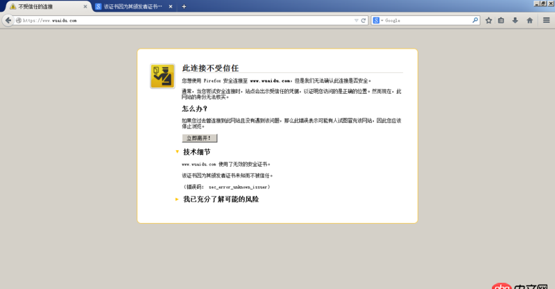555x289 pixels.
Task: Go back with the back arrow button
Action: [x=8, y=20]
